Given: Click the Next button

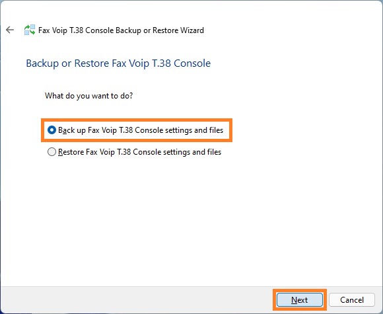Looking at the screenshot, I should pyautogui.click(x=299, y=300).
